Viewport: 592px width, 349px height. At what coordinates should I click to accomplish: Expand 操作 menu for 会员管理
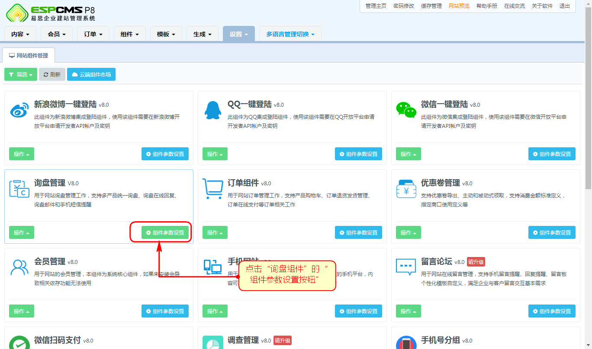click(22, 311)
